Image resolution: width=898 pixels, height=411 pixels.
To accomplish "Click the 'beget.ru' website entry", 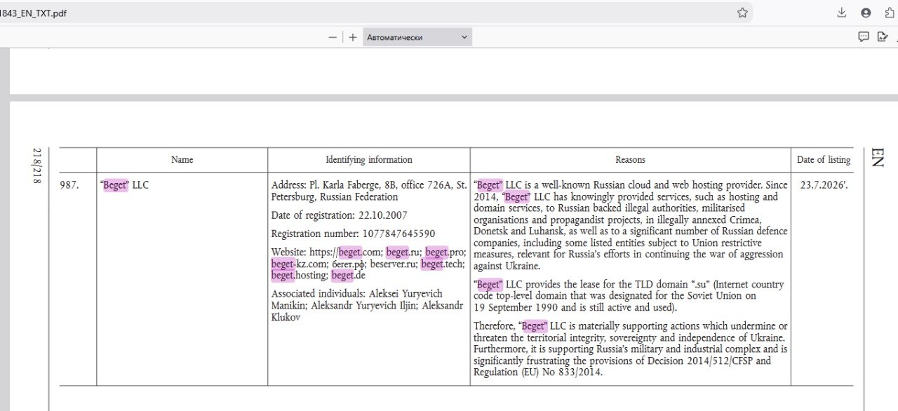I will click(x=403, y=252).
